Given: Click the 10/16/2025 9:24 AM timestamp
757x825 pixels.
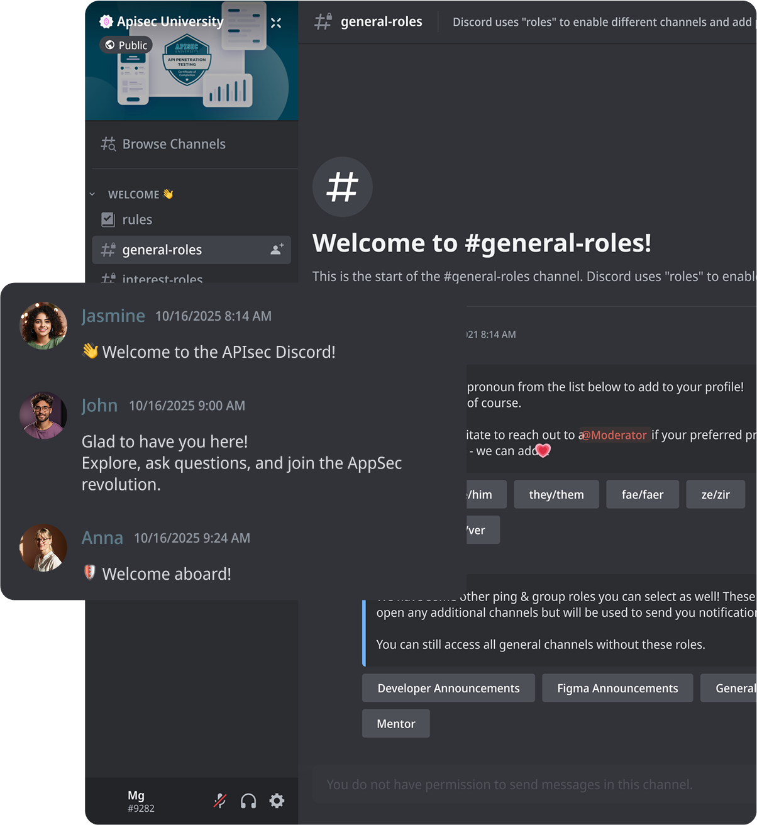Looking at the screenshot, I should tap(192, 538).
